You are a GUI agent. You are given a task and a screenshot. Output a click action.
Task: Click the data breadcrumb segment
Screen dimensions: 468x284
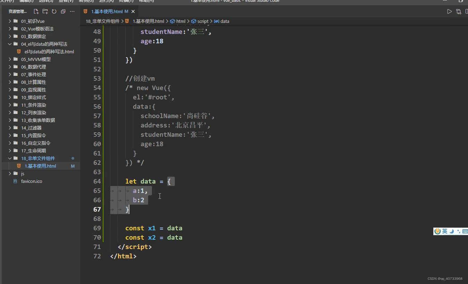(x=222, y=21)
